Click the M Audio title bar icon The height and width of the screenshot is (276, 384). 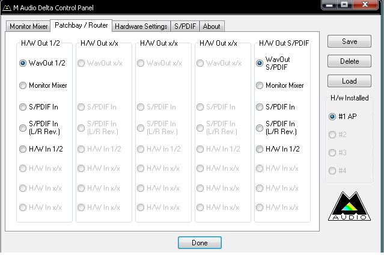7,8
